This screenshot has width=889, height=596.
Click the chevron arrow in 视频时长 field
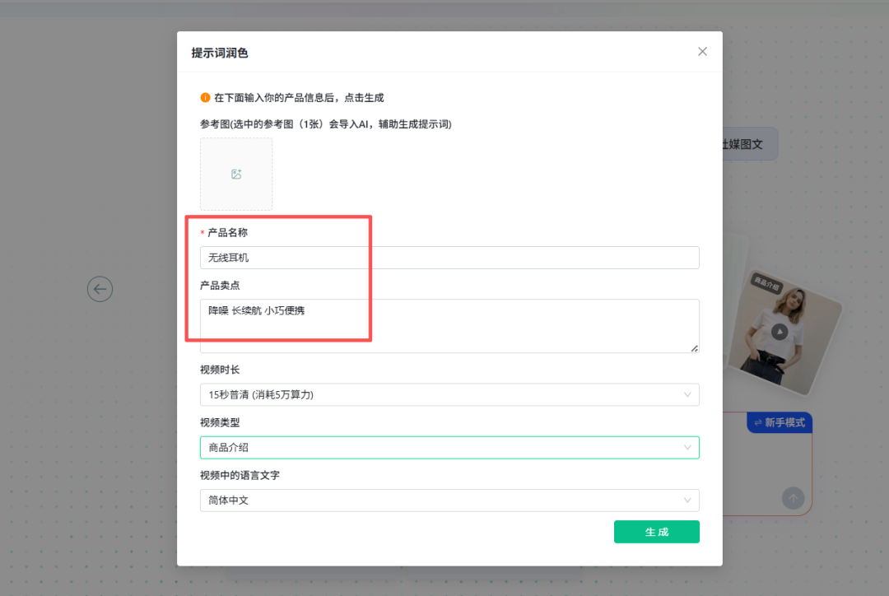click(x=687, y=394)
